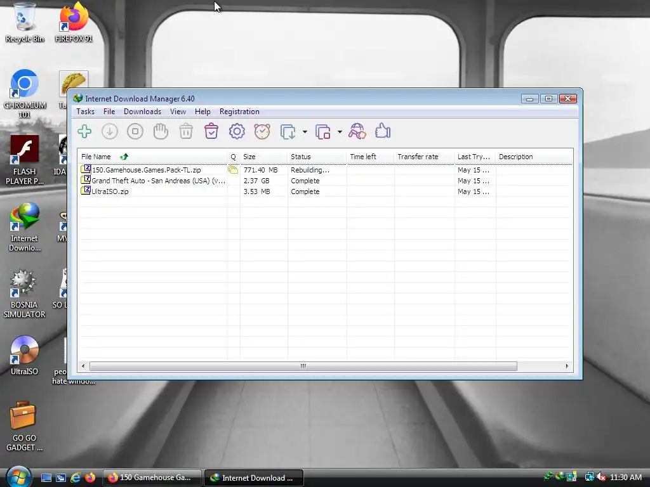Click the 11:30 AM taskbar clock
Viewport: 650px width, 487px height.
coord(625,477)
